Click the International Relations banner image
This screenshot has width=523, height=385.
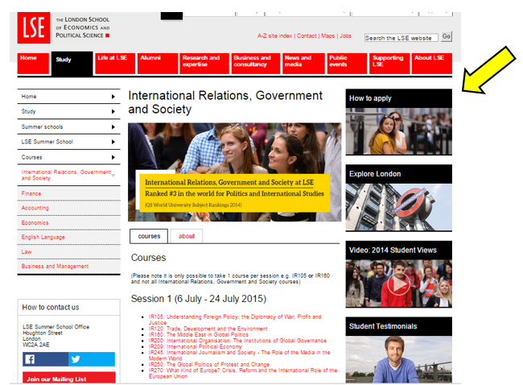234,172
